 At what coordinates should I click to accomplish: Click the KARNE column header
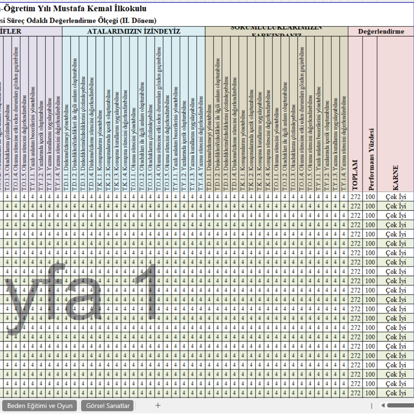[x=395, y=114]
